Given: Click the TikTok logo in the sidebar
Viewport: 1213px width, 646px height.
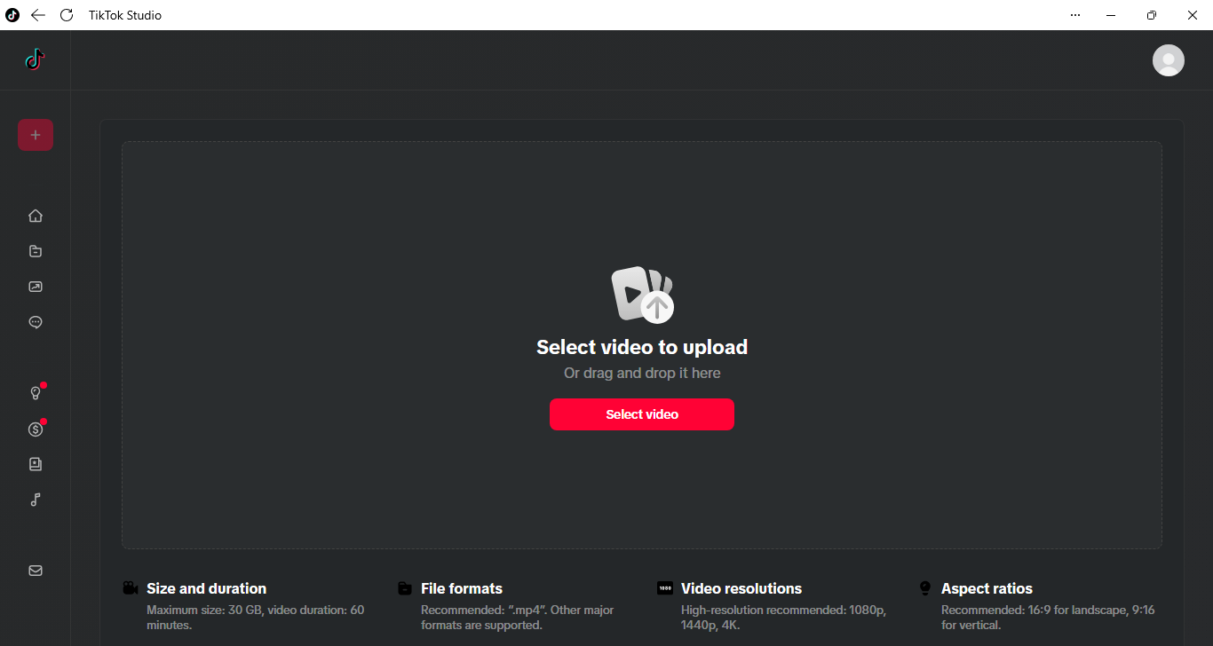Looking at the screenshot, I should point(35,59).
